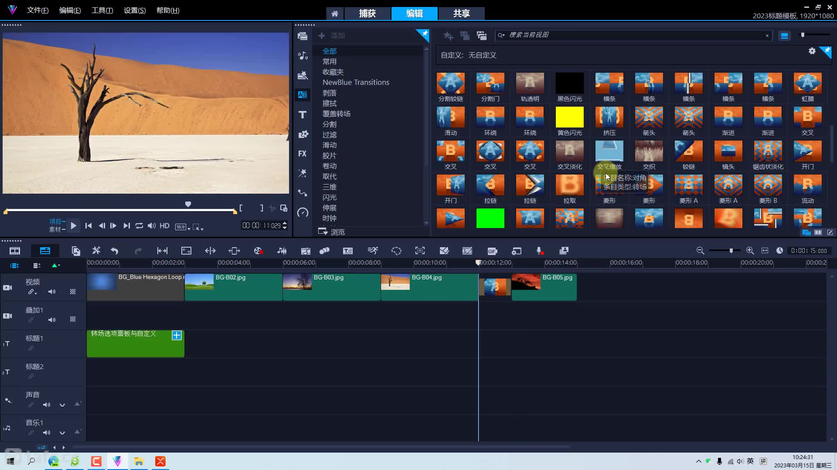The image size is (837, 470).
Task: Mute the 音乐1 track
Action: [47, 433]
